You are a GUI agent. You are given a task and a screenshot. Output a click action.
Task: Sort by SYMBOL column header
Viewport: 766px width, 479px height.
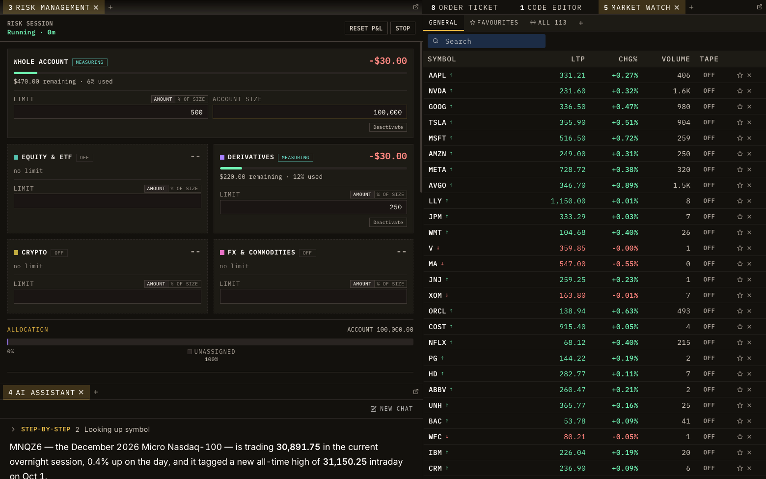click(x=442, y=59)
